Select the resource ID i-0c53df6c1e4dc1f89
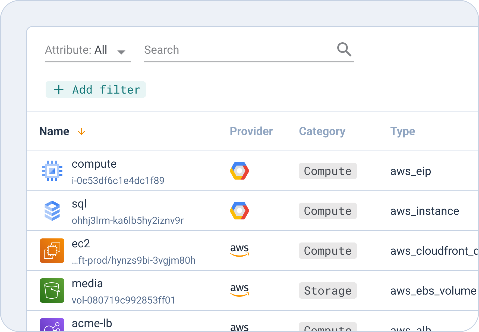The height and width of the screenshot is (332, 479). [x=118, y=180]
